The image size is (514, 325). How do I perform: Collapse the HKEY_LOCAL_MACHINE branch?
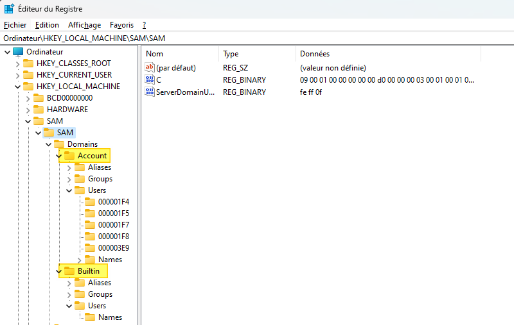point(18,87)
